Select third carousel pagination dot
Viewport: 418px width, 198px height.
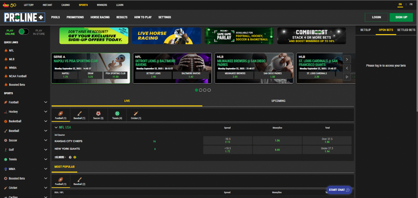205,90
